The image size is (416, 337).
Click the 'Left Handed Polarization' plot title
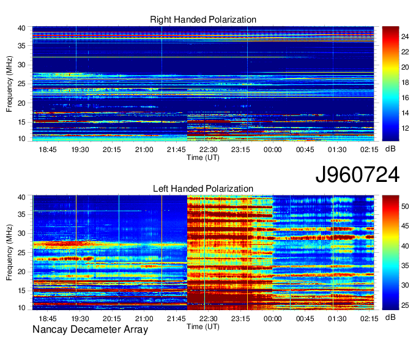[203, 189]
